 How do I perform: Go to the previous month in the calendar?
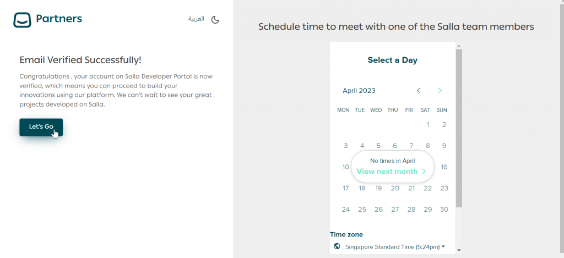coord(419,91)
